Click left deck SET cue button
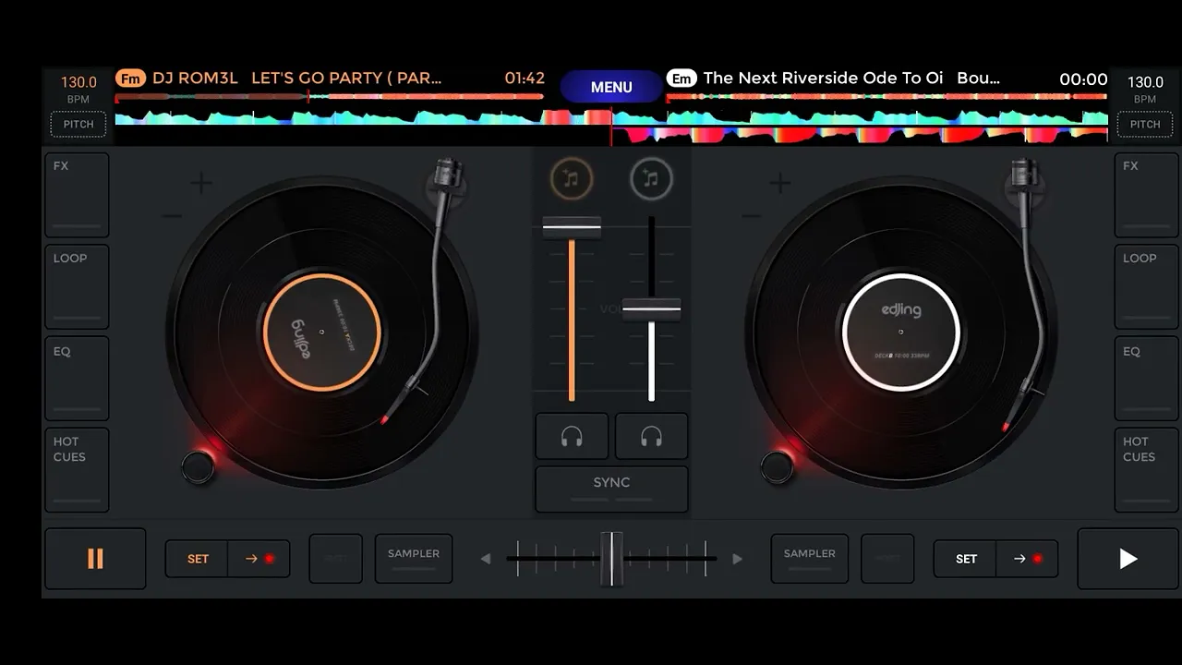The image size is (1182, 665). [x=197, y=559]
